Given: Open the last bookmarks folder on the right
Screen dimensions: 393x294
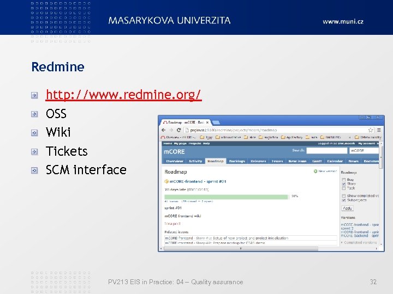Looking at the screenshot, I should point(368,137).
